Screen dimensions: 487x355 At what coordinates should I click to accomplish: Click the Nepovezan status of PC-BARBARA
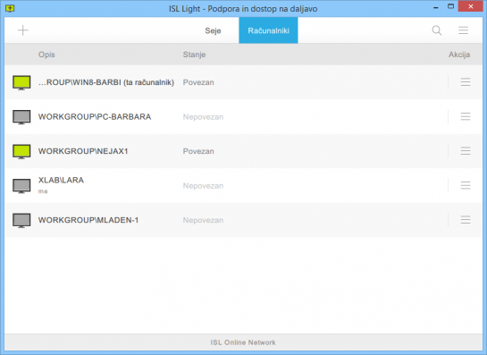[x=203, y=117]
